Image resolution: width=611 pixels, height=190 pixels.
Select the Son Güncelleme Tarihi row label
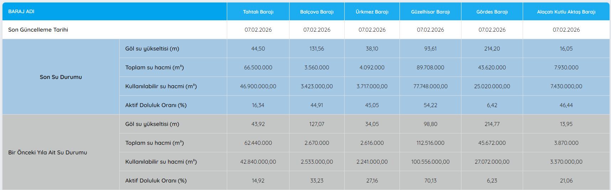tap(38, 30)
